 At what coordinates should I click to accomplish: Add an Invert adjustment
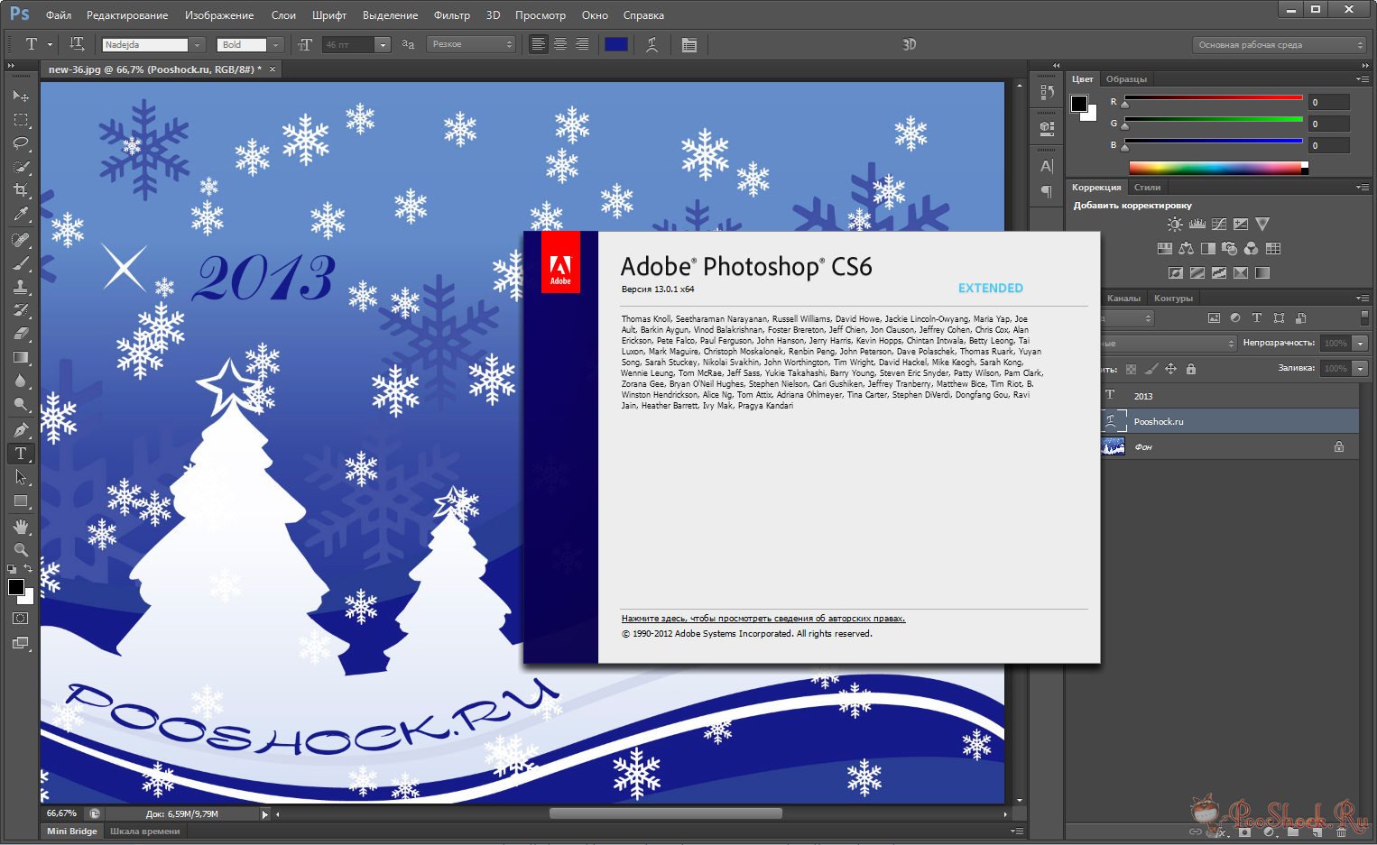pyautogui.click(x=1175, y=272)
